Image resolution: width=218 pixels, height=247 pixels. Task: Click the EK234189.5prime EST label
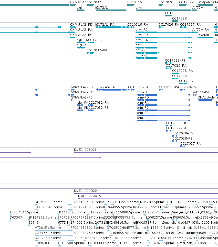tap(97, 238)
